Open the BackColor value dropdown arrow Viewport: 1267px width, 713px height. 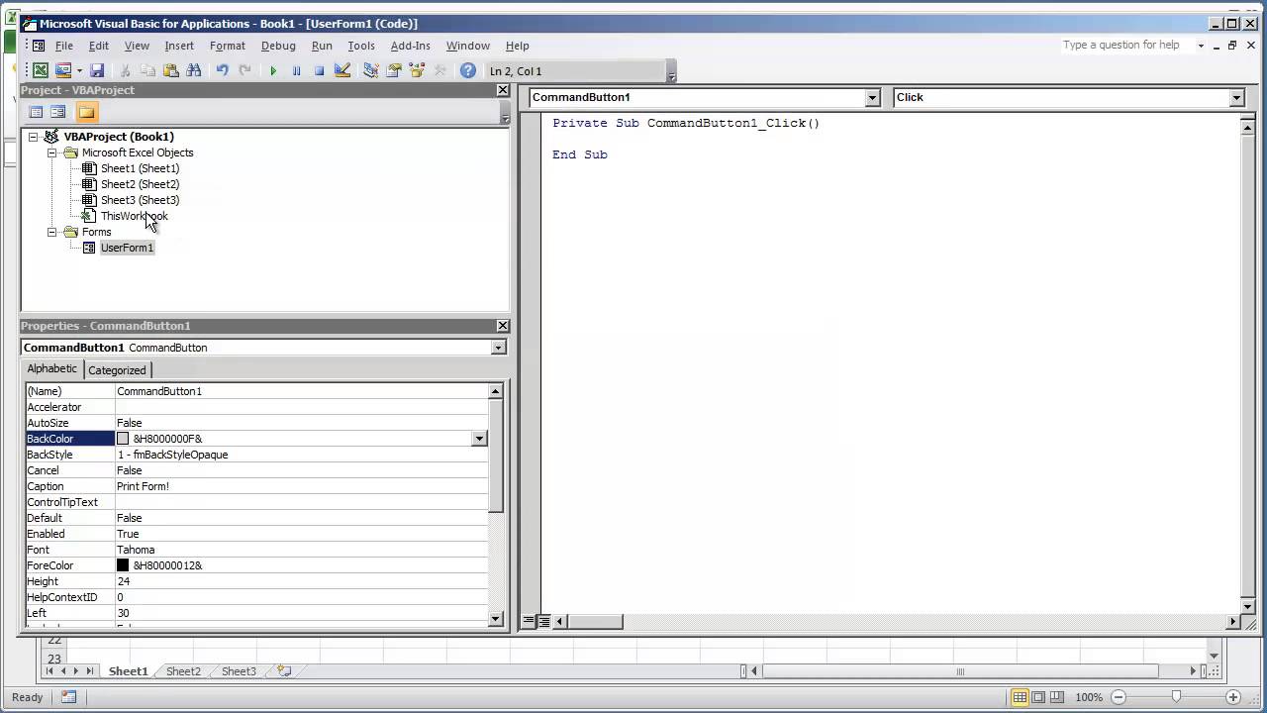tap(479, 439)
